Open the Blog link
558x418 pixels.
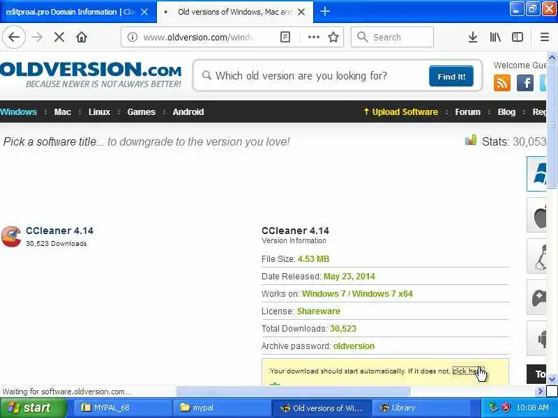506,112
